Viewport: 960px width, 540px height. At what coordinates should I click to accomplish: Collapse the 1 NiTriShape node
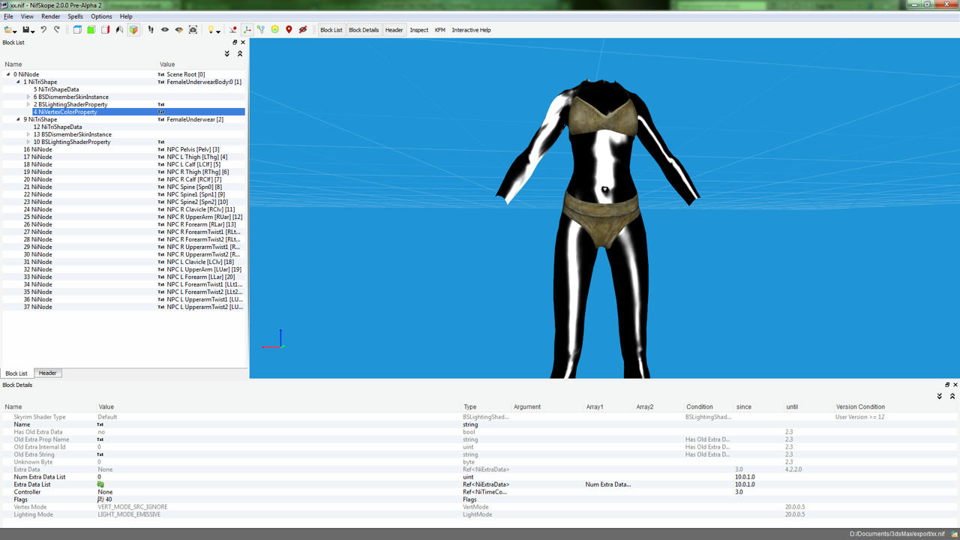tap(18, 82)
